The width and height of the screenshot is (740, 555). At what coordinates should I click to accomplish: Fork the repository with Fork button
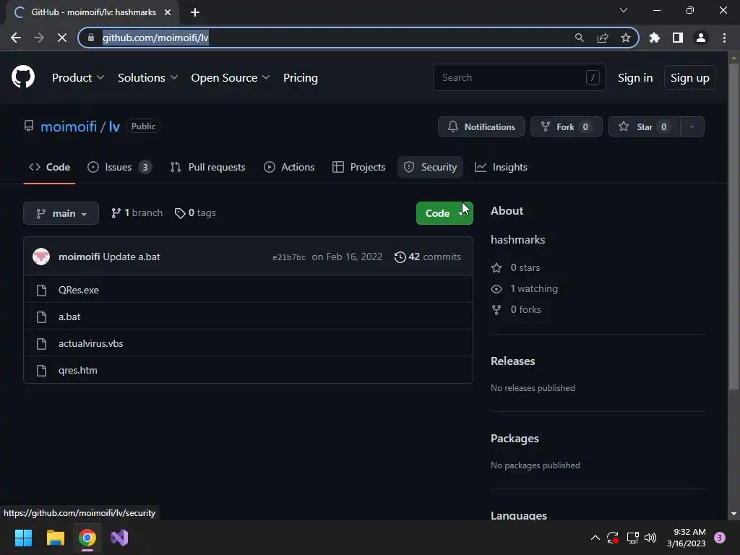click(567, 126)
